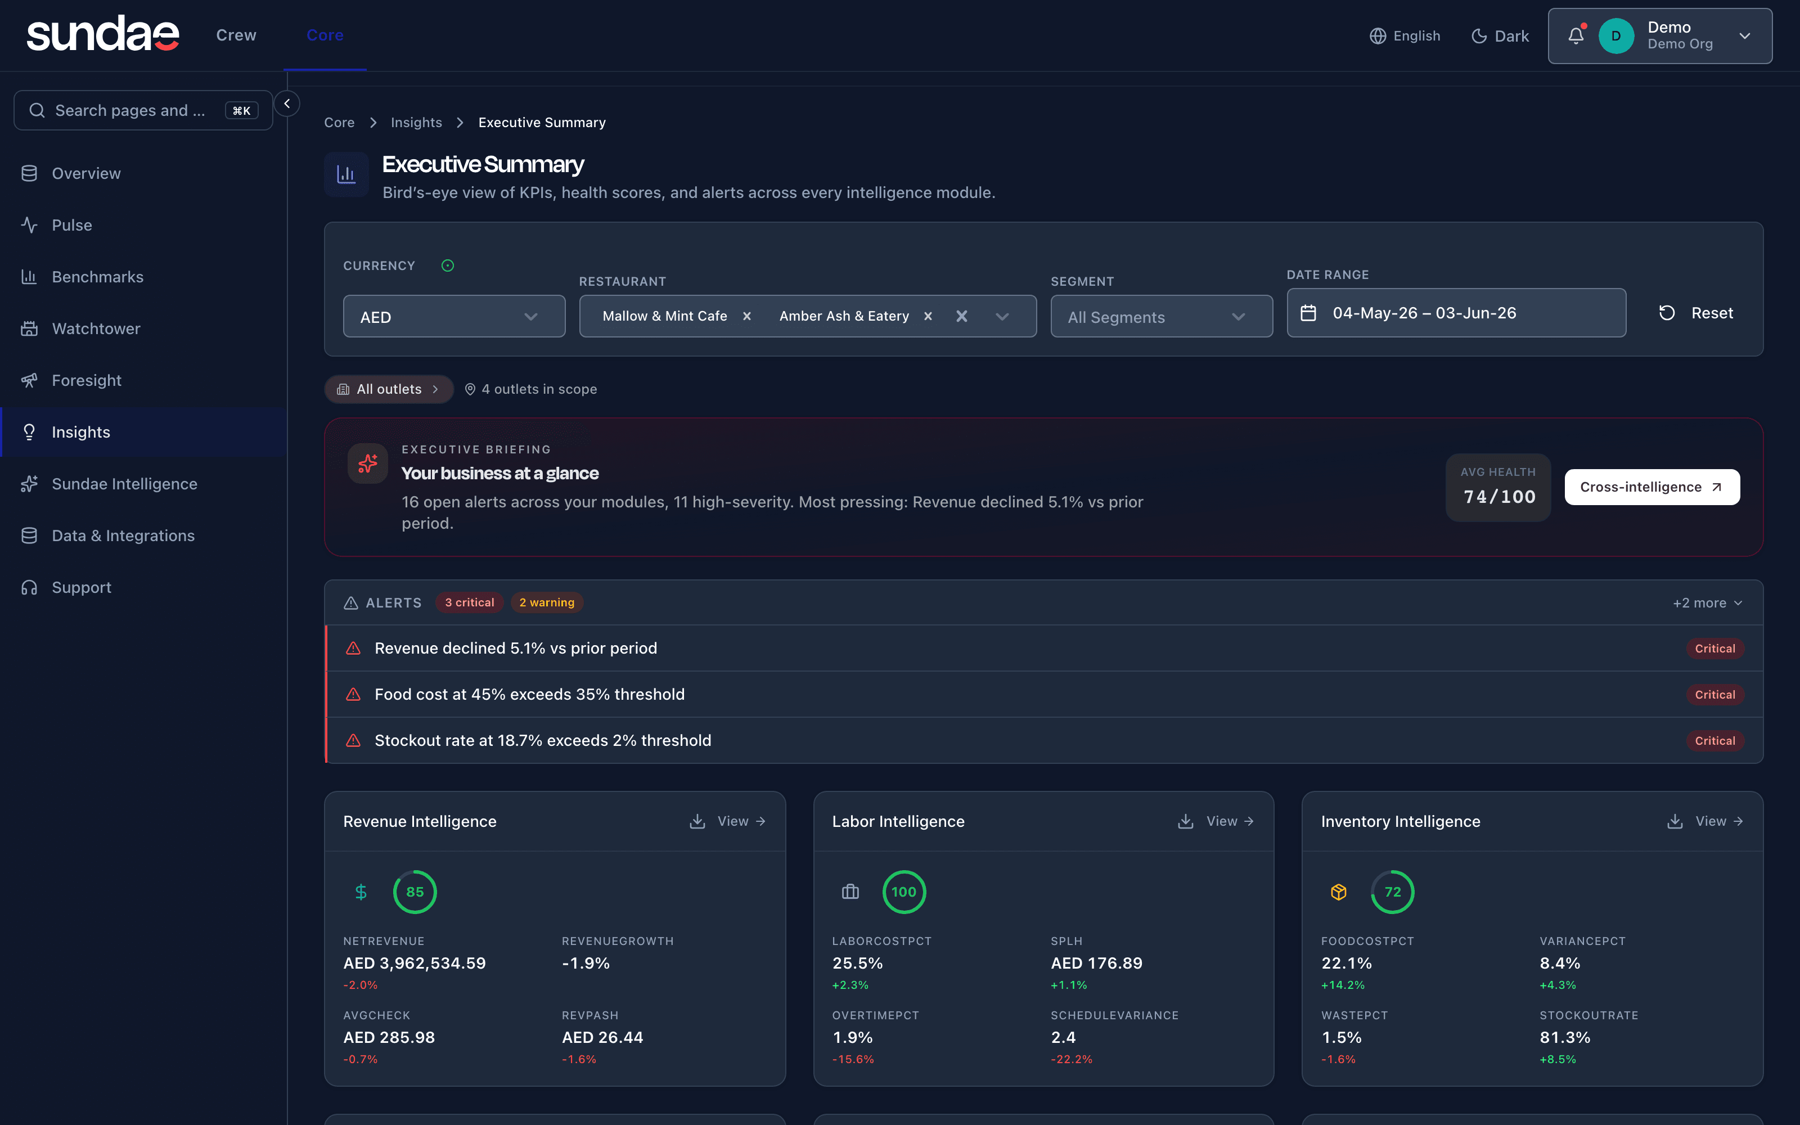This screenshot has height=1125, width=1800.
Task: Open Watchtower in sidebar
Action: (143, 328)
